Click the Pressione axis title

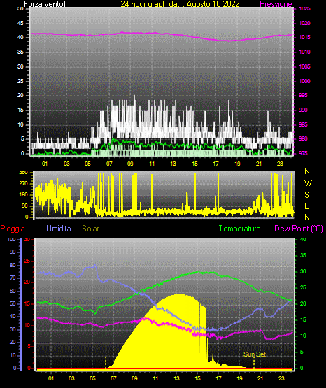point(276,4)
